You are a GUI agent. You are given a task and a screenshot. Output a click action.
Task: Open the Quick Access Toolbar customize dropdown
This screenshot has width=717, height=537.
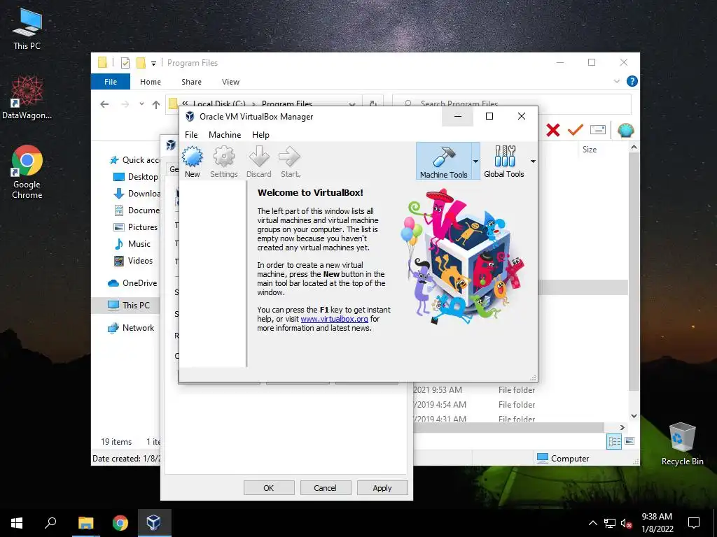[153, 64]
